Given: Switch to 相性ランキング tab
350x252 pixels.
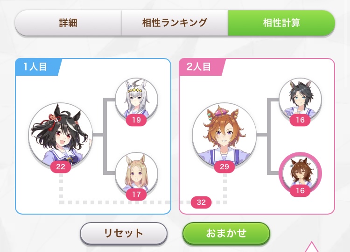Looking at the screenshot, I should click(175, 23).
